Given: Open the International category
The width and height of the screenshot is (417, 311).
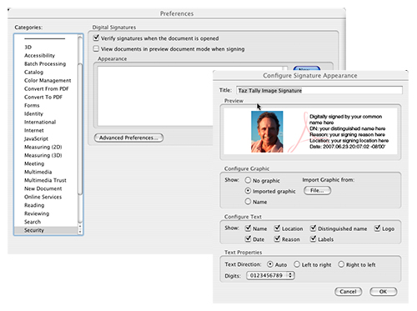Looking at the screenshot, I should tap(40, 122).
